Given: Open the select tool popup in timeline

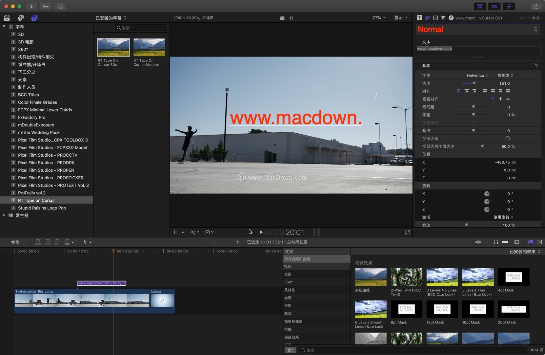Looking at the screenshot, I should 87,242.
